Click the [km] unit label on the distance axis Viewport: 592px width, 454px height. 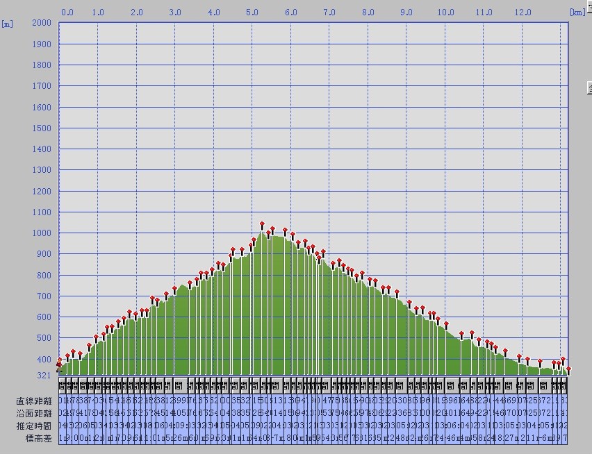click(x=577, y=12)
